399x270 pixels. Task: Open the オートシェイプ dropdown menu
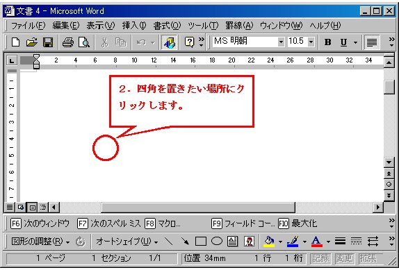tap(127, 242)
